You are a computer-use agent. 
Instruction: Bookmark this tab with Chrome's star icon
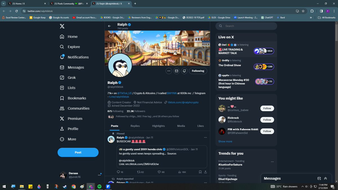(x=303, y=11)
